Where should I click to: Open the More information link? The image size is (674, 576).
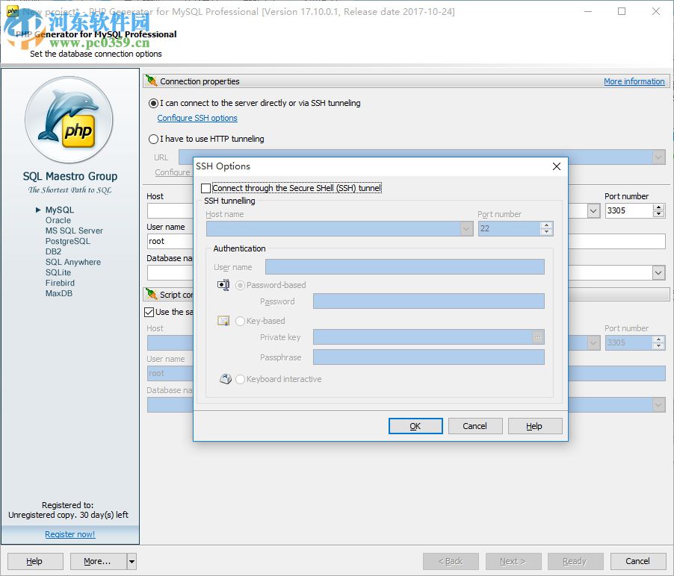(x=634, y=81)
